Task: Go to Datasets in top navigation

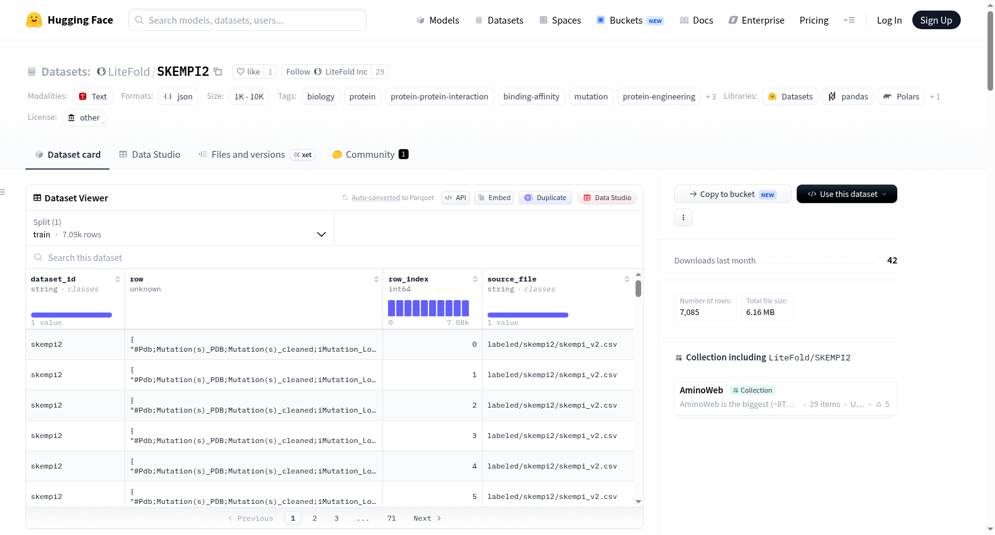Action: click(x=499, y=20)
